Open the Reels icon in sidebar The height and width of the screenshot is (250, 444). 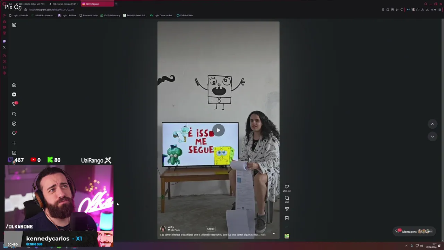pos(14,94)
